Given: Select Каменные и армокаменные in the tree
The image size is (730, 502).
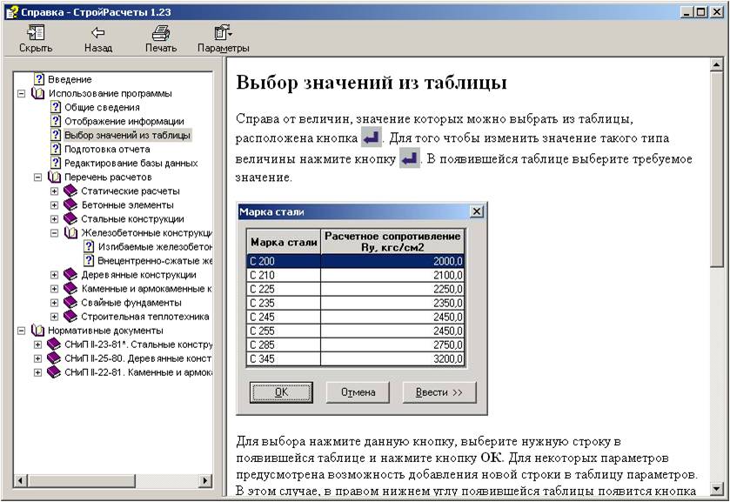Looking at the screenshot, I should pos(146,289).
